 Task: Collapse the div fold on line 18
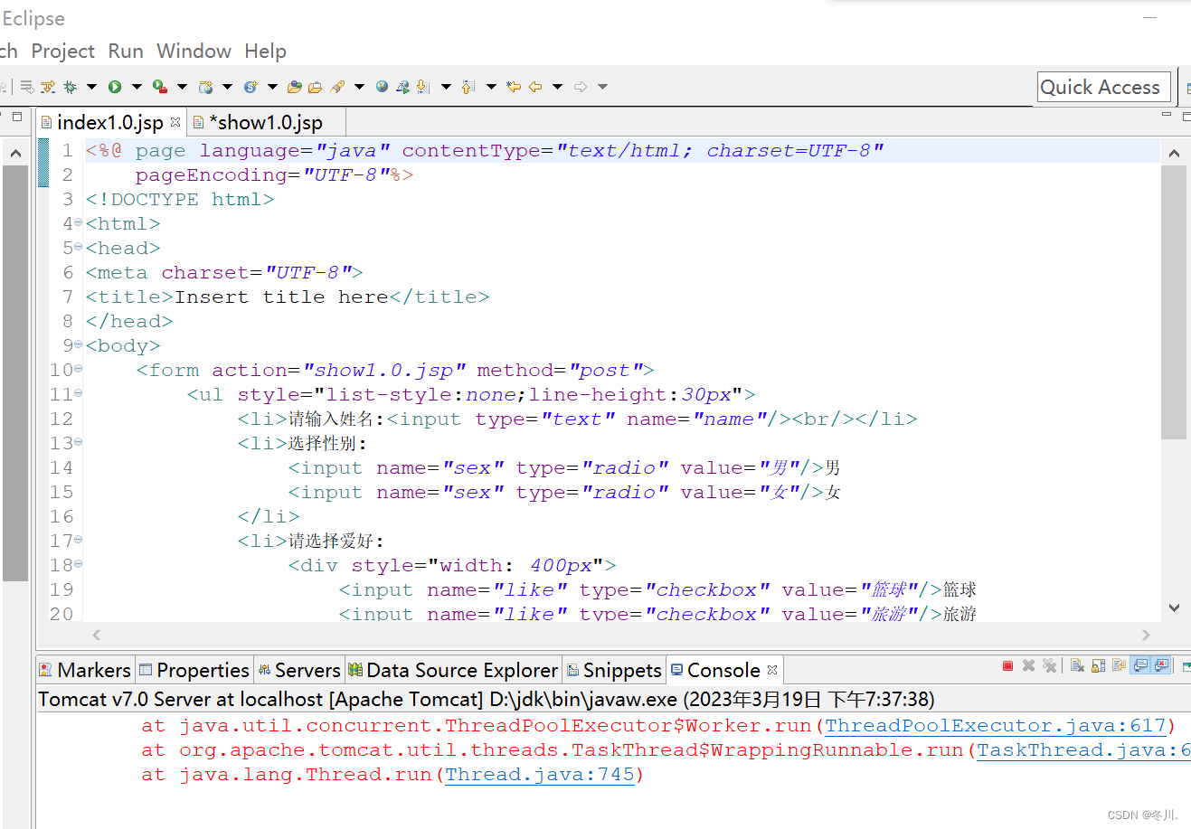click(x=78, y=564)
